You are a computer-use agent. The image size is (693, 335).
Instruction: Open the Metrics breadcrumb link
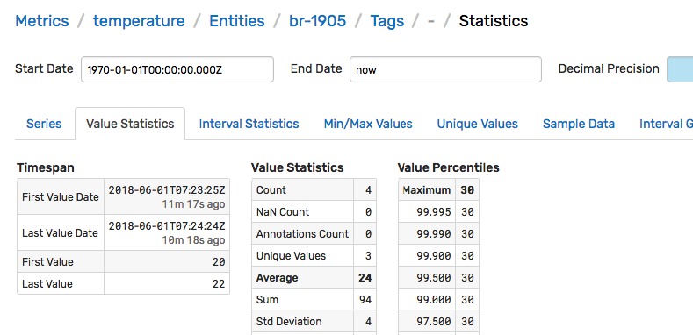click(x=42, y=21)
